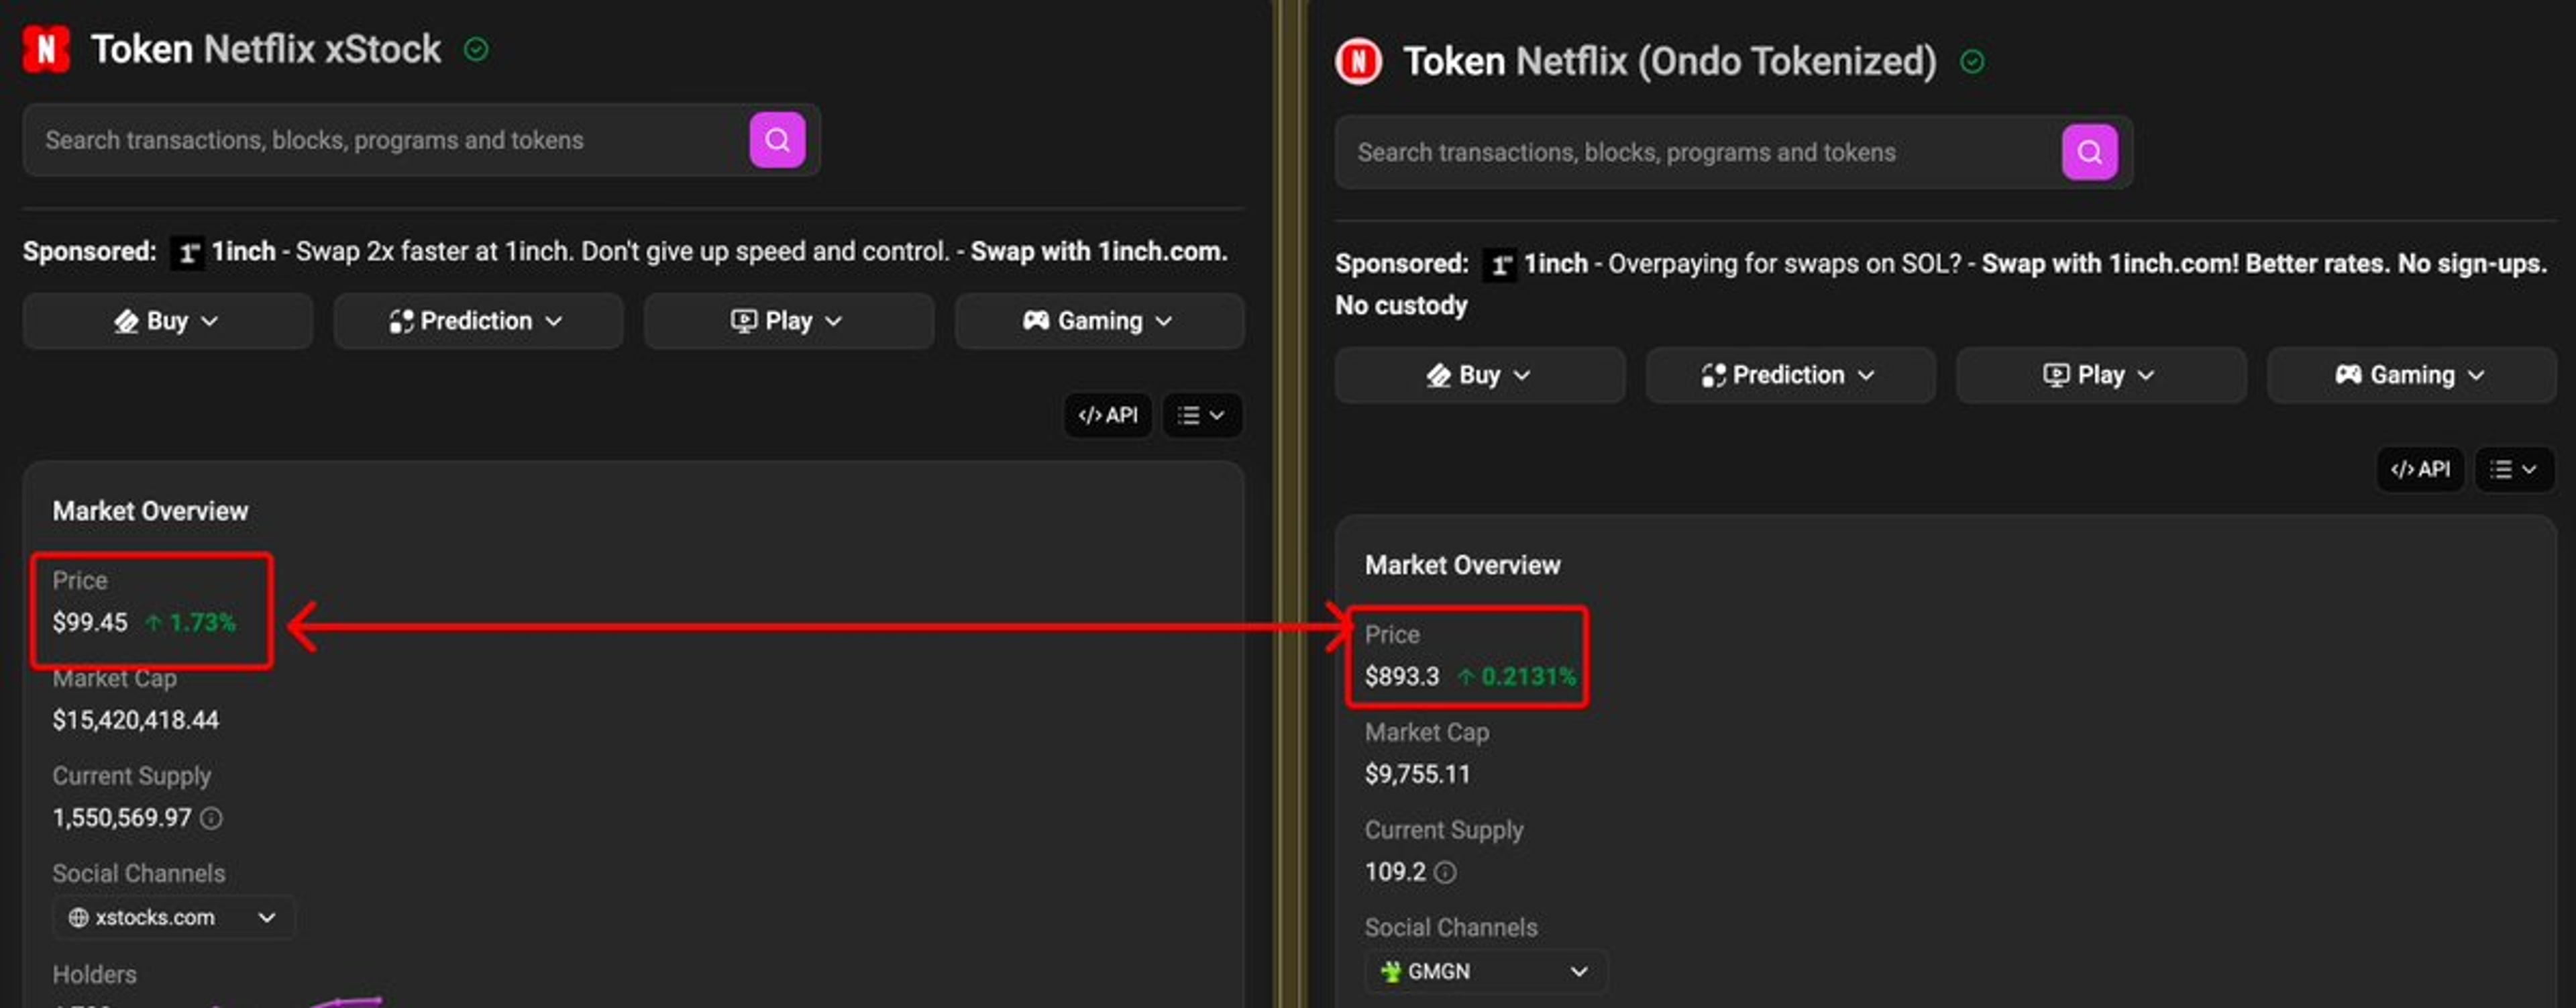This screenshot has width=2576, height=1008.
Task: Click verified badge next to Ondo Tokenized title
Action: (1972, 62)
